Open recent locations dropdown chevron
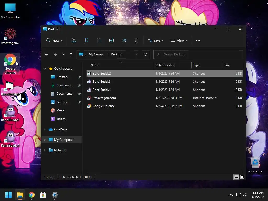The height and width of the screenshot is (201, 268). 63,54
